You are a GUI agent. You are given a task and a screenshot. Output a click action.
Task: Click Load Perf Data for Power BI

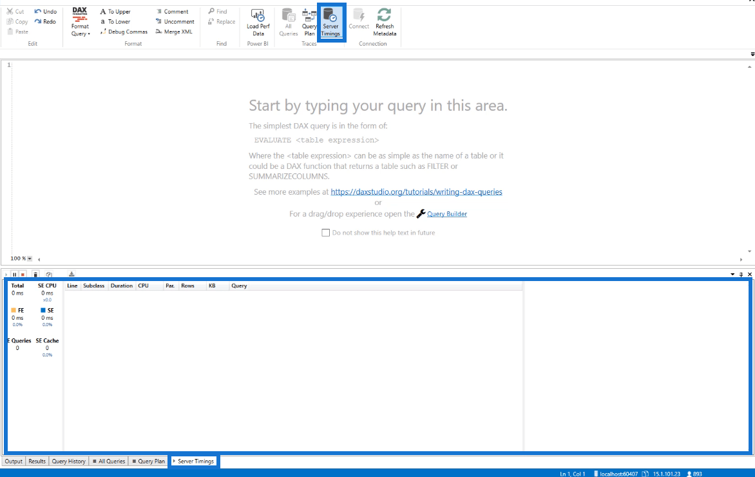coord(258,22)
